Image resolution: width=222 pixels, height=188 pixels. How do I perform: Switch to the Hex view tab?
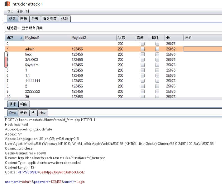point(42,113)
